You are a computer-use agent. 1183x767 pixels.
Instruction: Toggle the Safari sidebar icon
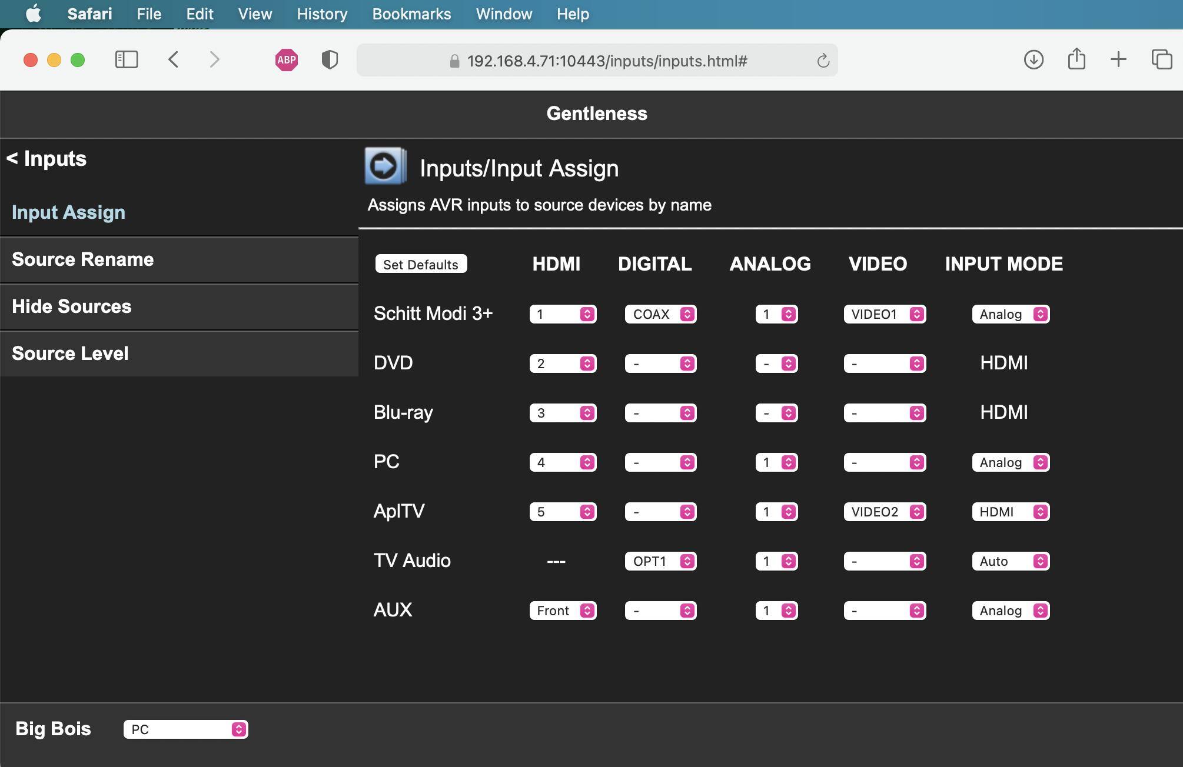[127, 60]
